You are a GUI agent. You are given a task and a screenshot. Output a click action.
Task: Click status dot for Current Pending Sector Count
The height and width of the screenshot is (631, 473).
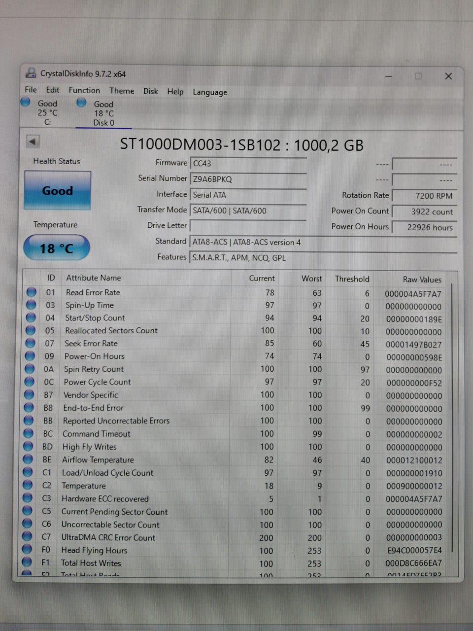click(28, 511)
